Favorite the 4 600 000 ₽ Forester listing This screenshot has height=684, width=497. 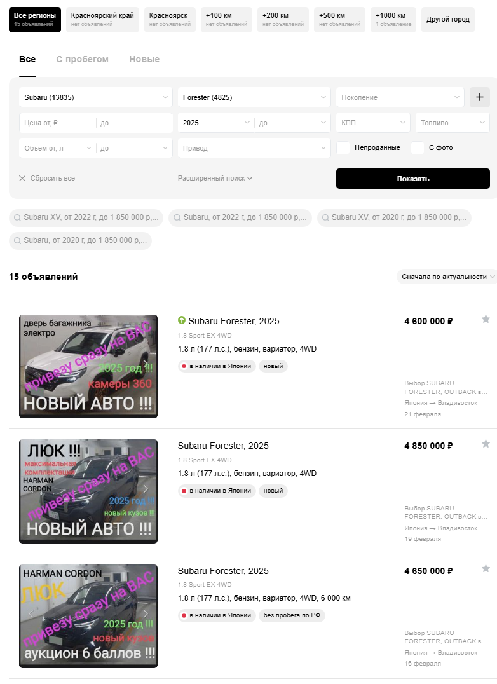coord(486,319)
